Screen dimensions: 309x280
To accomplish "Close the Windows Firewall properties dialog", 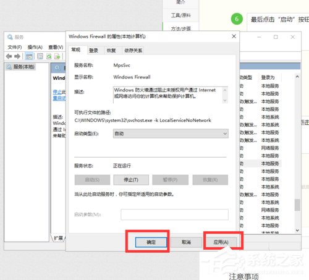I will click(234, 36).
